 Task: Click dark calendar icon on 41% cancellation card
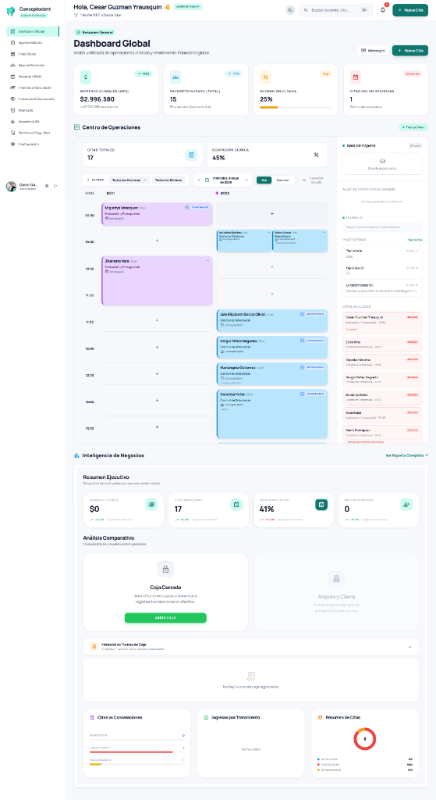(321, 504)
